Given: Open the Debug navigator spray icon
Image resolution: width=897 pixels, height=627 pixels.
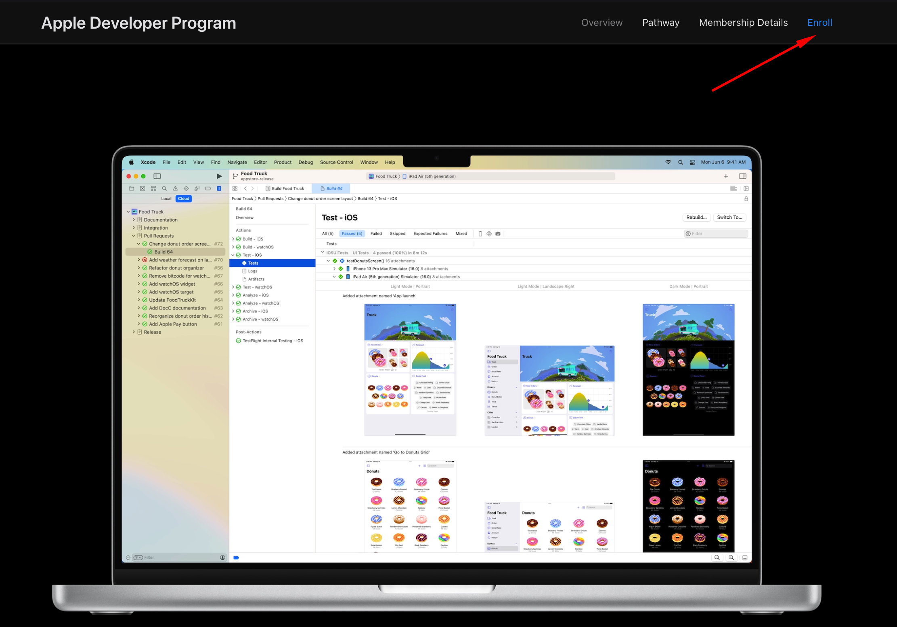Looking at the screenshot, I should [x=197, y=188].
